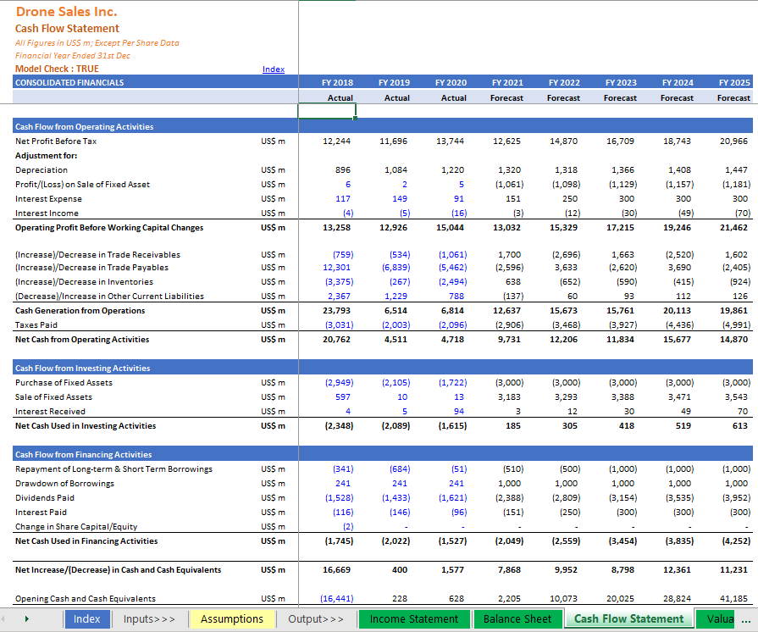The width and height of the screenshot is (758, 632).
Task: Select the Cash Flow Statement sheet tab
Action: click(x=629, y=619)
